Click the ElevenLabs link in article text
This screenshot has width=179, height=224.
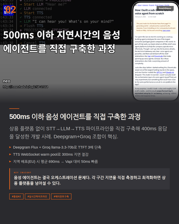coord(158,56)
